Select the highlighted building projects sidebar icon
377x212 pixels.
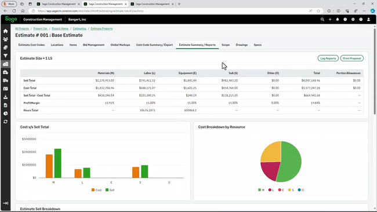[5, 64]
